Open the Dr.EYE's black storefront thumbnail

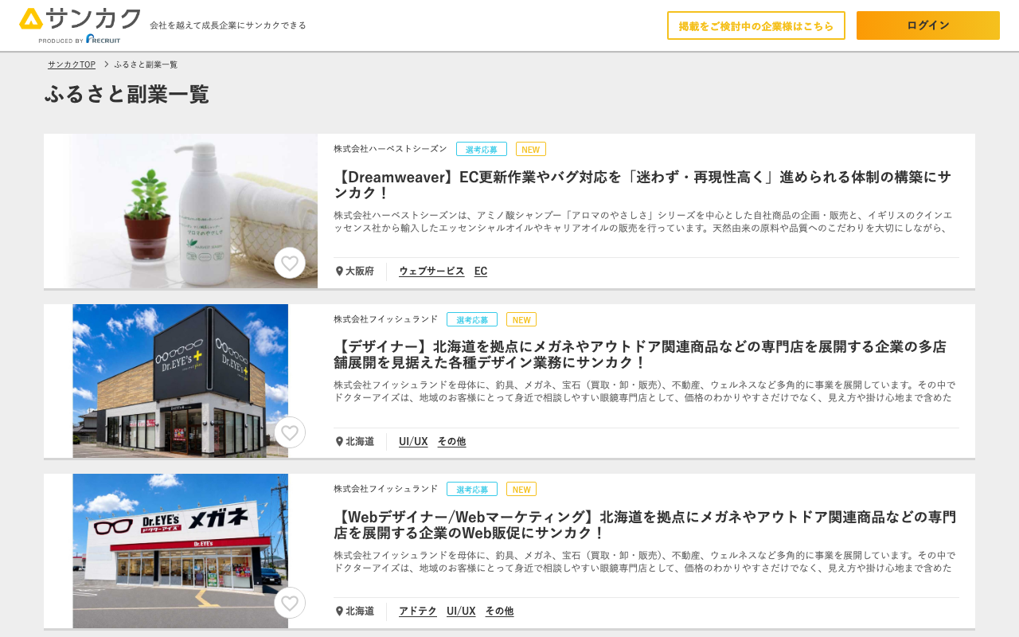pos(181,381)
